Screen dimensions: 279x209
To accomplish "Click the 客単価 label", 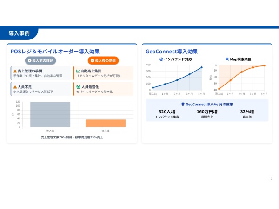I will (x=247, y=117).
